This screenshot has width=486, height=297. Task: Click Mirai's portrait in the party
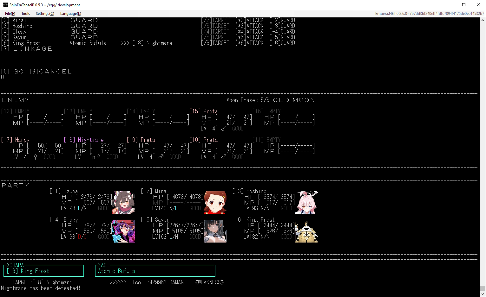coord(215,202)
